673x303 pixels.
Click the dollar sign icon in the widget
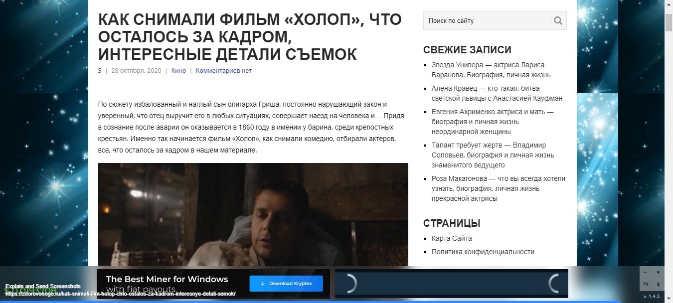(658, 284)
